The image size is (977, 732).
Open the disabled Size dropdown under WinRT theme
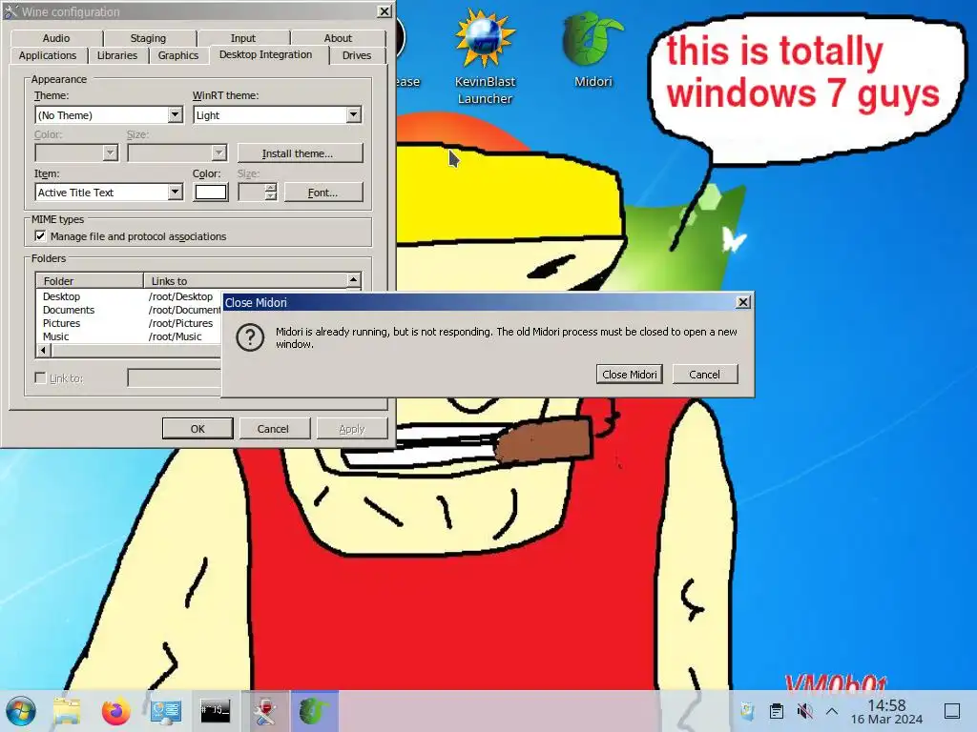[177, 152]
